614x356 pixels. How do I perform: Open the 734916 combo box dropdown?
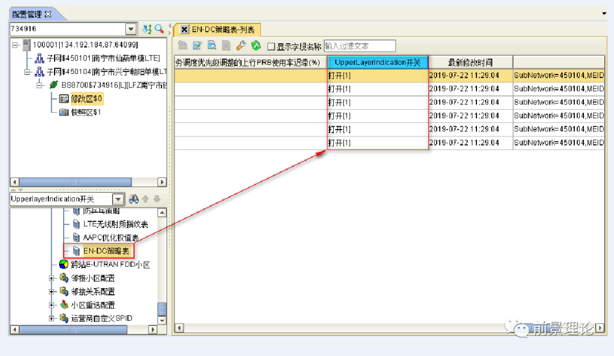(x=131, y=29)
